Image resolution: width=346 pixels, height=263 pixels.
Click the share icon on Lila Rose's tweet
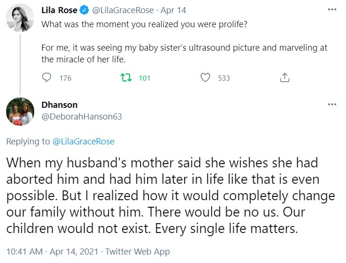pos(284,78)
